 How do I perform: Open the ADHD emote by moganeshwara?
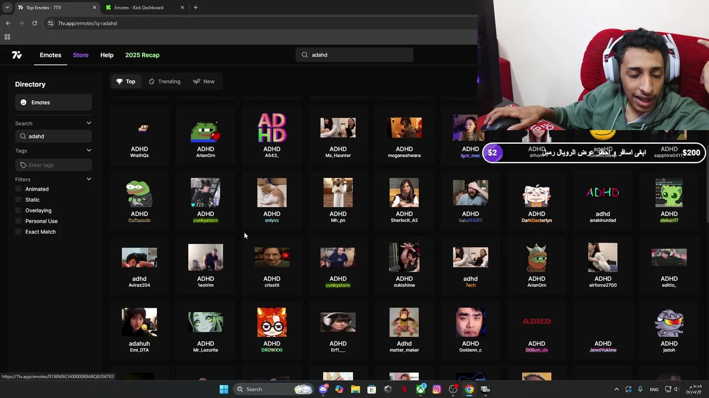[404, 135]
